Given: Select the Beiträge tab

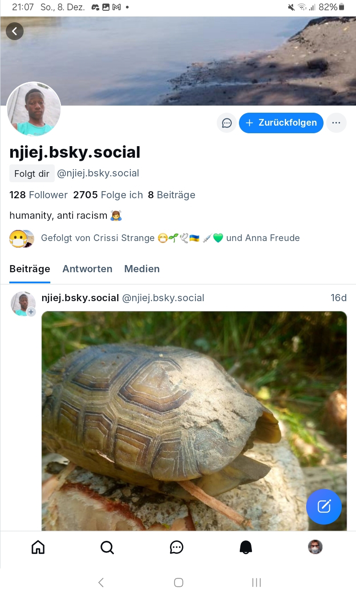Looking at the screenshot, I should [30, 269].
